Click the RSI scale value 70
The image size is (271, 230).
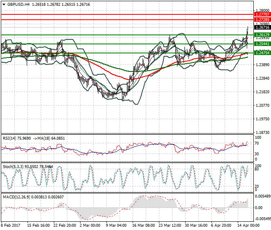coord(257,143)
